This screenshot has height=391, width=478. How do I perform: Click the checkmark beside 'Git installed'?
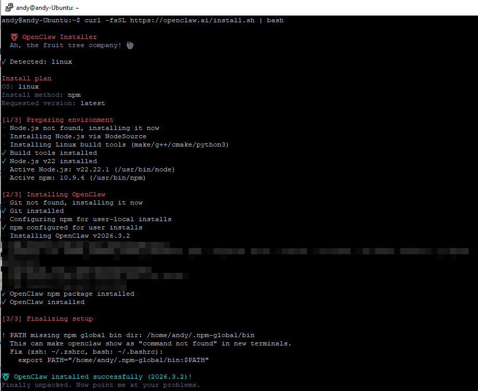4,211
